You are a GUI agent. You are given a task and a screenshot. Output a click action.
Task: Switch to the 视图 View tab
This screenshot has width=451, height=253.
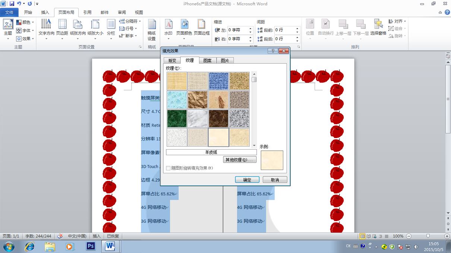coord(139,12)
